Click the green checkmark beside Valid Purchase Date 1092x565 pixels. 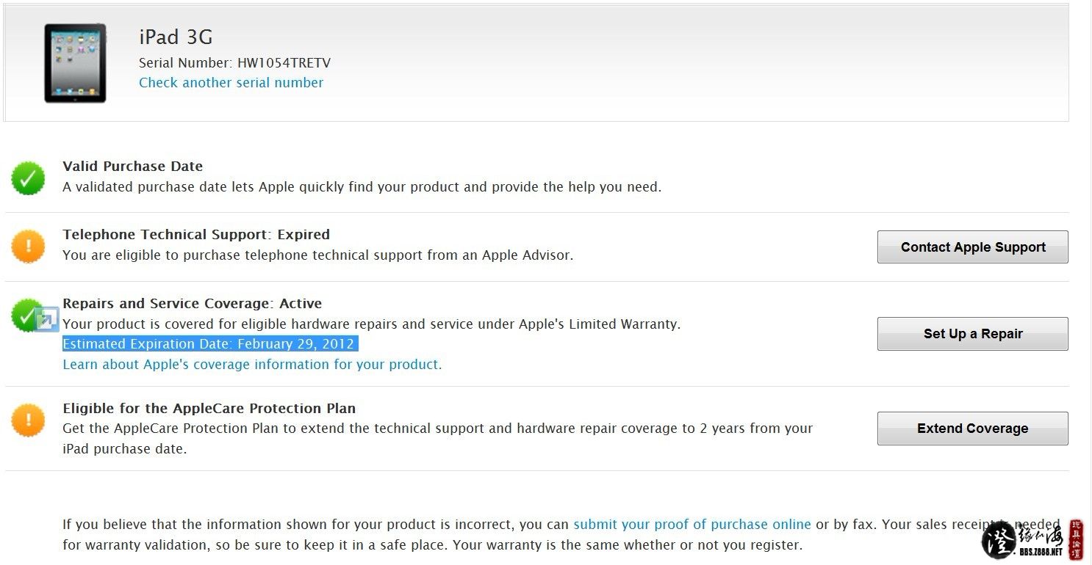click(x=28, y=178)
